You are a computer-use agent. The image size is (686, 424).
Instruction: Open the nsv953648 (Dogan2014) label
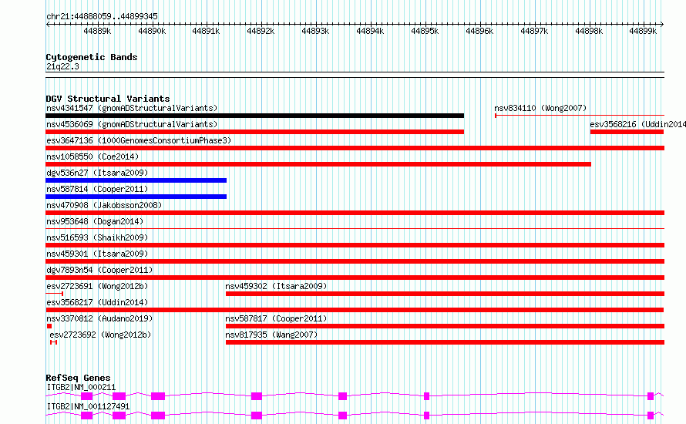pyautogui.click(x=95, y=221)
